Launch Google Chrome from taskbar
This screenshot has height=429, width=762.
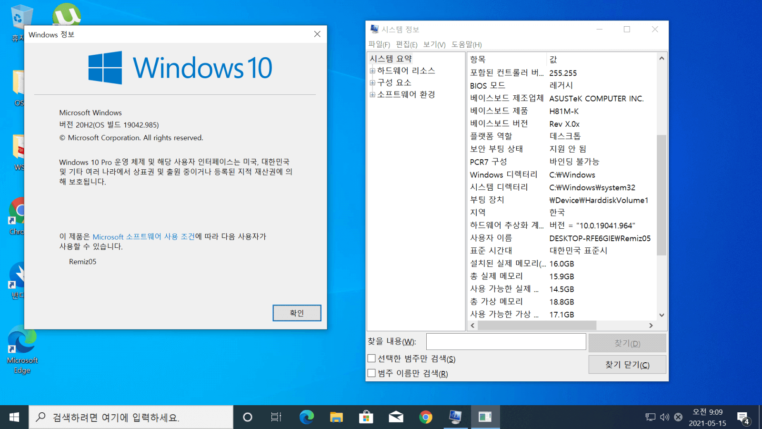pos(426,417)
